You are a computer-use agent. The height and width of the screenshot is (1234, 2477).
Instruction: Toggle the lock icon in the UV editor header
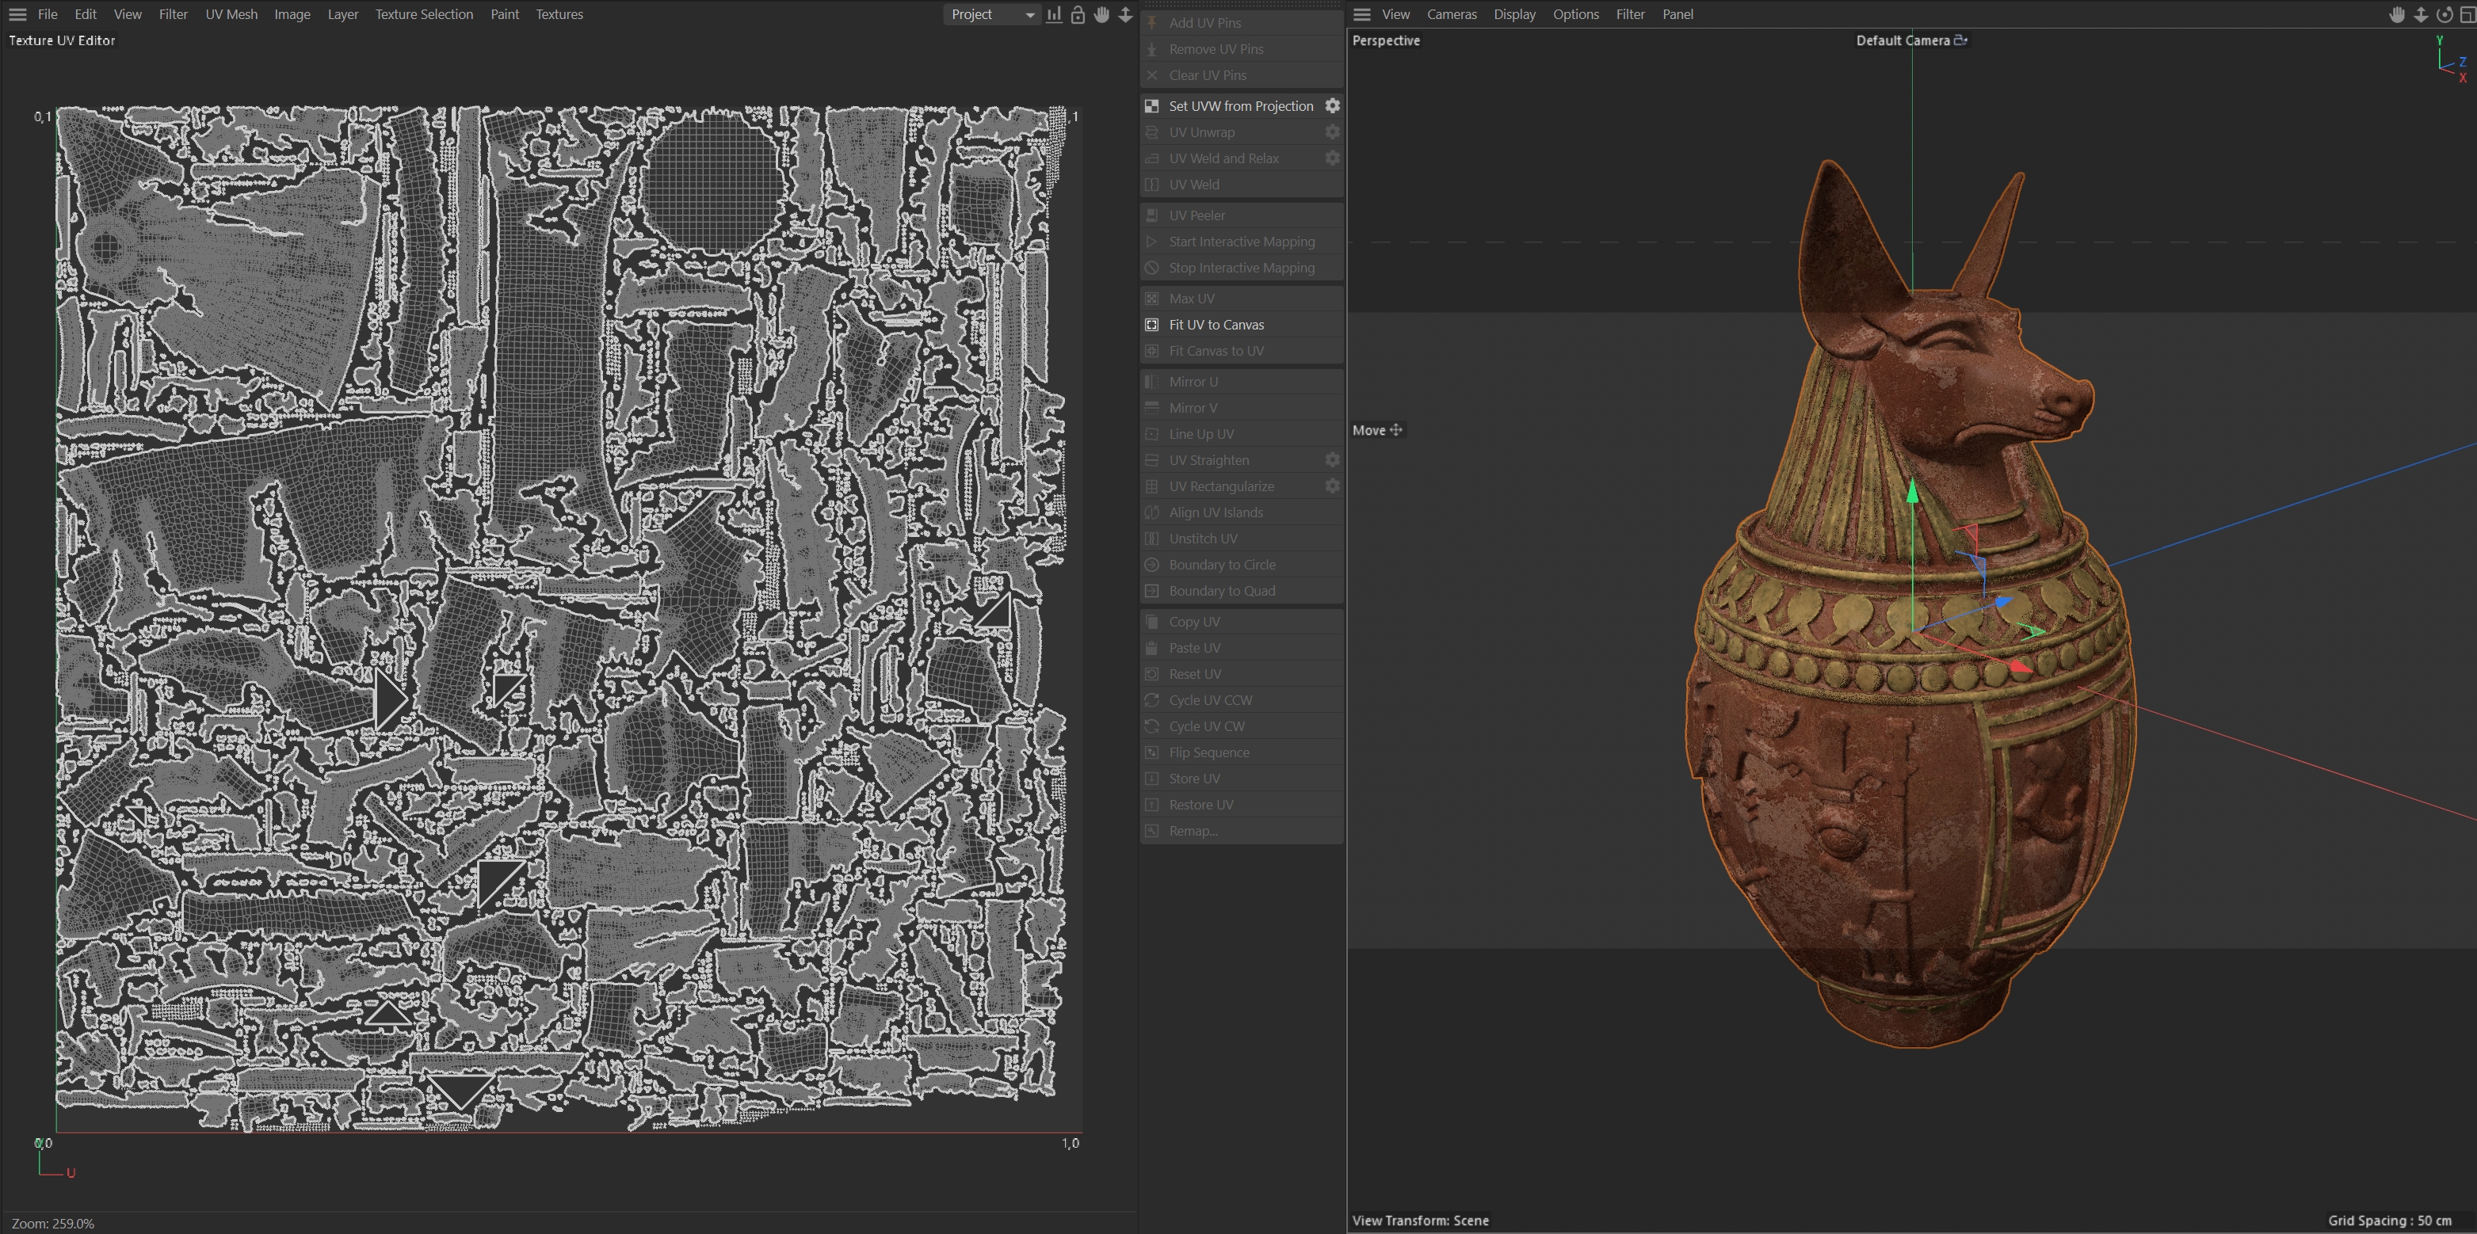click(x=1078, y=14)
